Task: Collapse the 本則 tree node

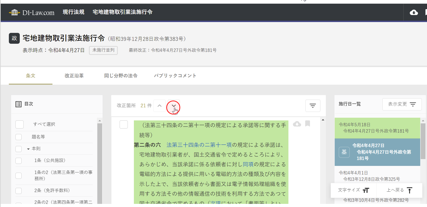Action: [x=28, y=149]
